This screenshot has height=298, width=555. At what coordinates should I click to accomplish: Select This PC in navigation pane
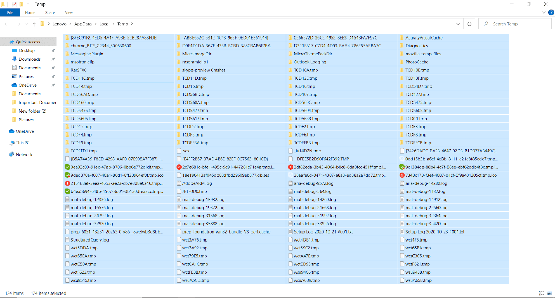[23, 143]
